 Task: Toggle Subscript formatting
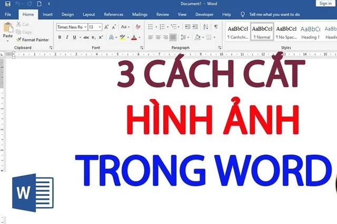[94, 37]
